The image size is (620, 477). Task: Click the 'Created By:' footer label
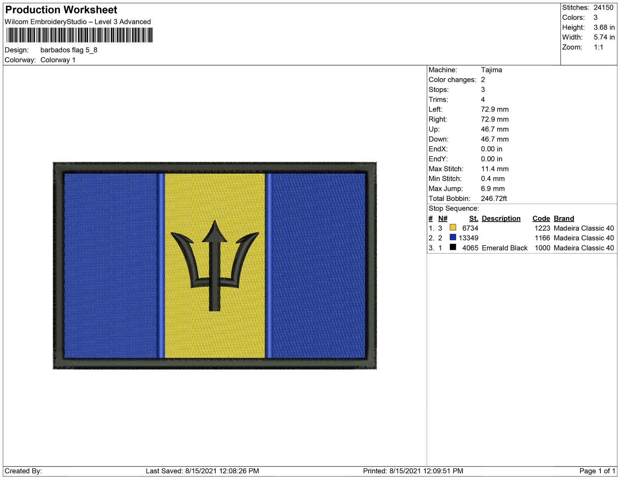pyautogui.click(x=23, y=471)
